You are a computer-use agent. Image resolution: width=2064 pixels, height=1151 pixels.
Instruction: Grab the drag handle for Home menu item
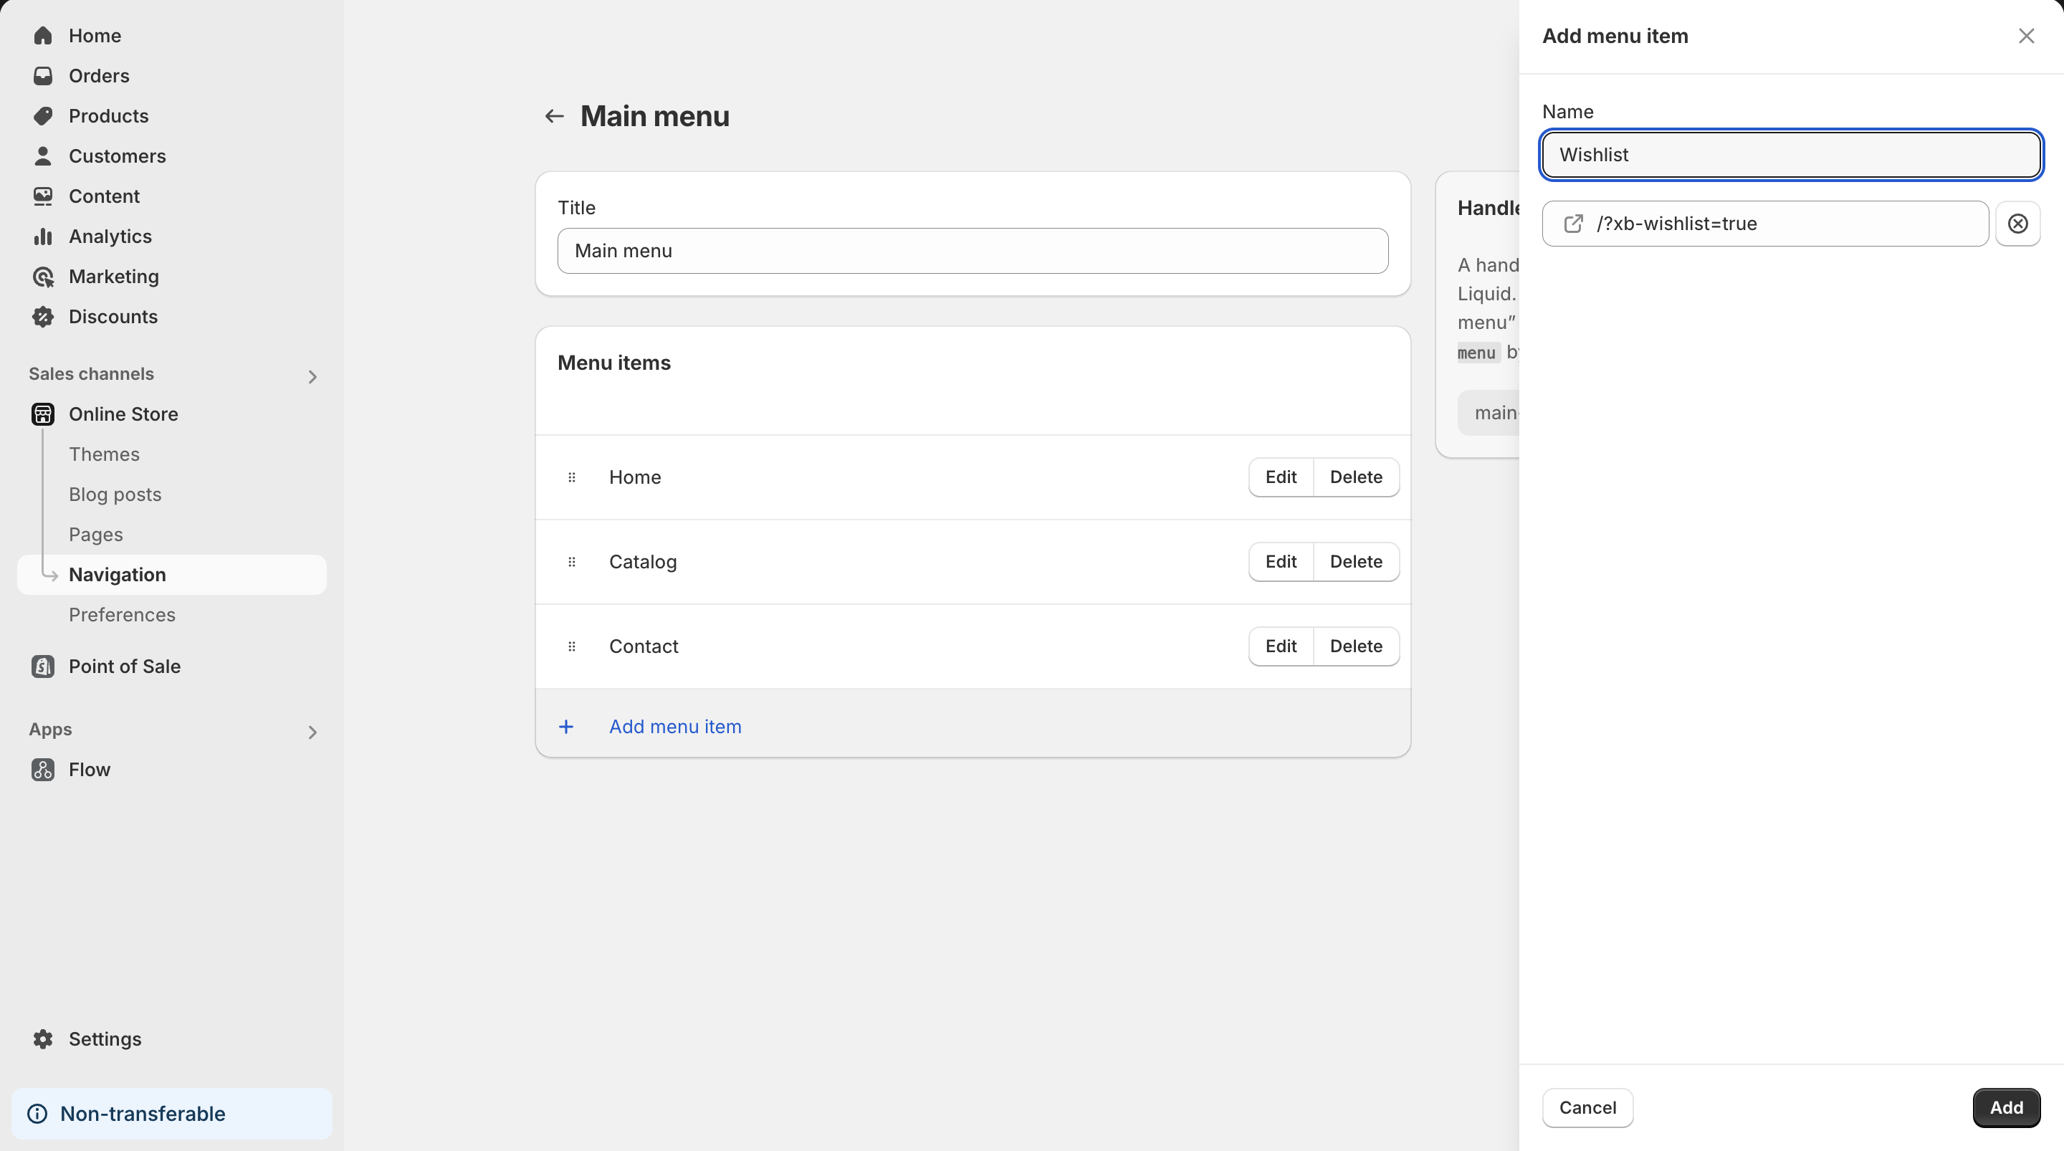pyautogui.click(x=571, y=477)
